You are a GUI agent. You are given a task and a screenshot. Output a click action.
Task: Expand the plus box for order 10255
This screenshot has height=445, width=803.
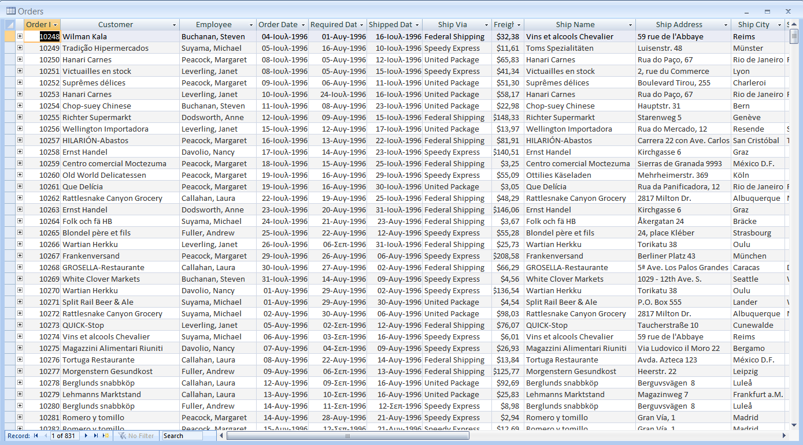[20, 117]
